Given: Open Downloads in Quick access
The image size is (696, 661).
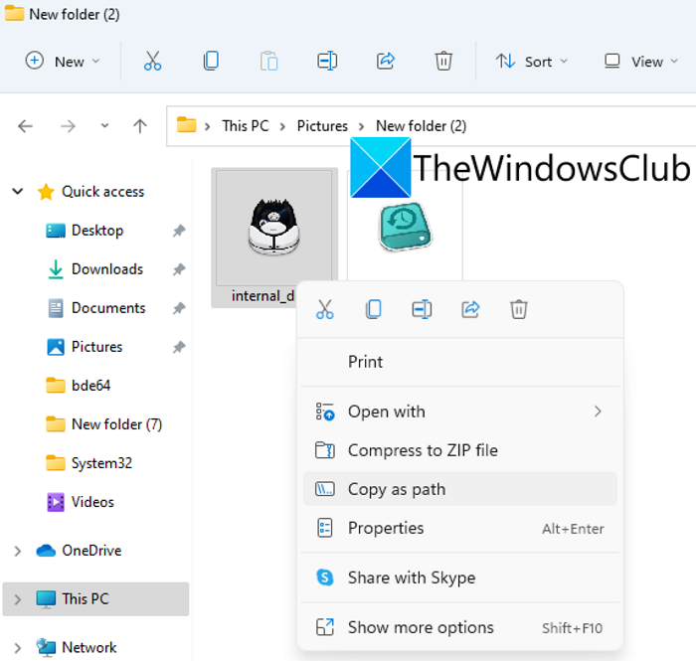Looking at the screenshot, I should coord(107,269).
